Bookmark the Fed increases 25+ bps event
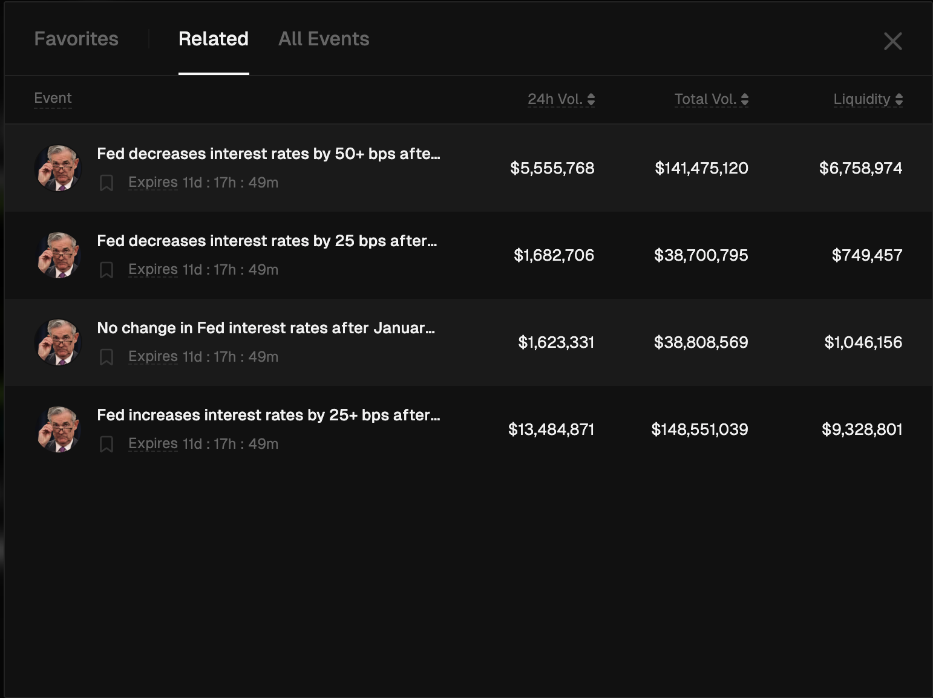933x698 pixels. coord(106,444)
